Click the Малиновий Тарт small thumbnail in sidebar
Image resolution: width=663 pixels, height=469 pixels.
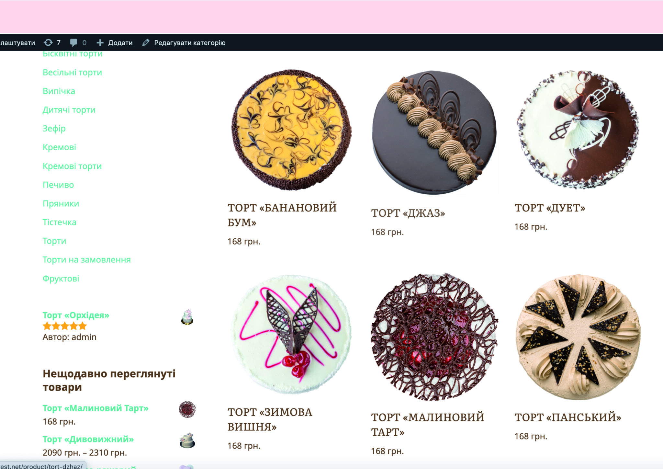187,409
